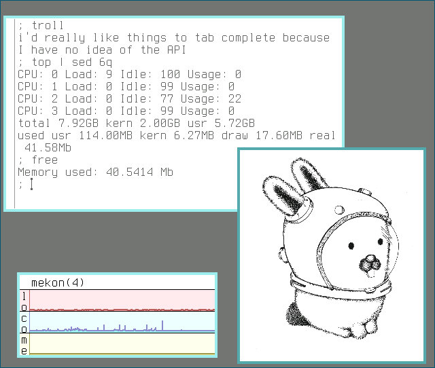Click the '; troll' command line

coord(41,26)
